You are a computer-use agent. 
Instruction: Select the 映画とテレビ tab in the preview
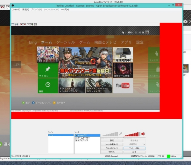click(x=105, y=42)
